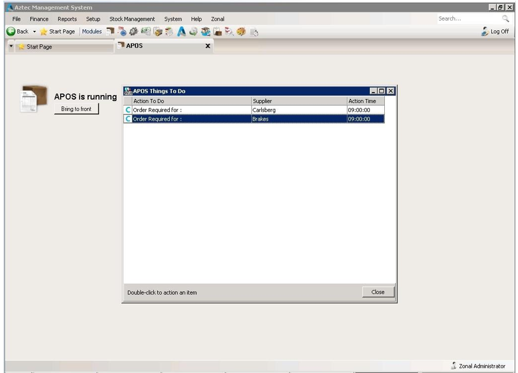
Task: Open the Stock Management menu
Action: click(x=132, y=19)
